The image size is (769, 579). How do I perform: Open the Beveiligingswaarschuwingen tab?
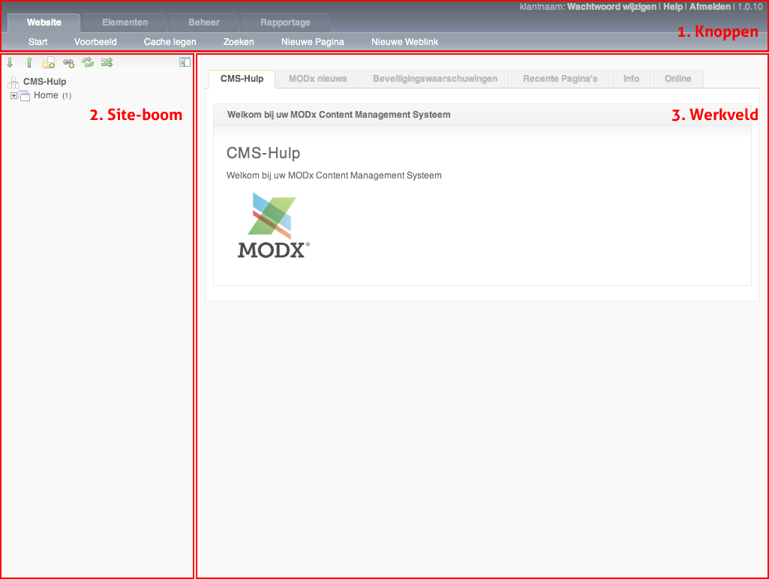coord(435,79)
